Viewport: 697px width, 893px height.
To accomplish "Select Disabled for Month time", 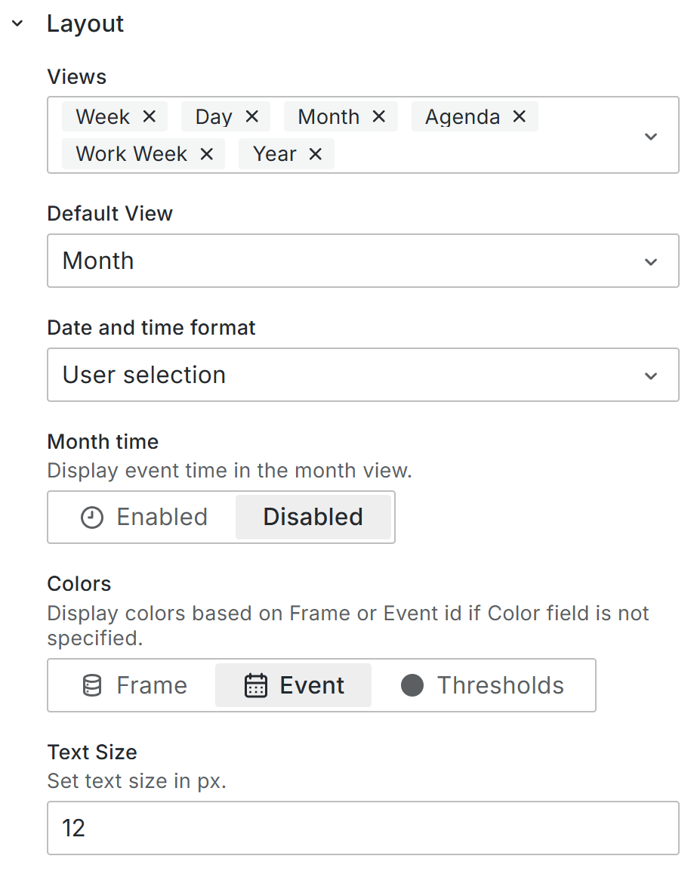I will click(313, 518).
